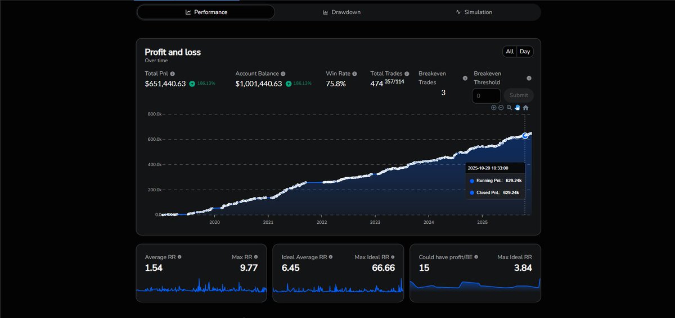Click the info icon next to Max RR

[x=256, y=257]
